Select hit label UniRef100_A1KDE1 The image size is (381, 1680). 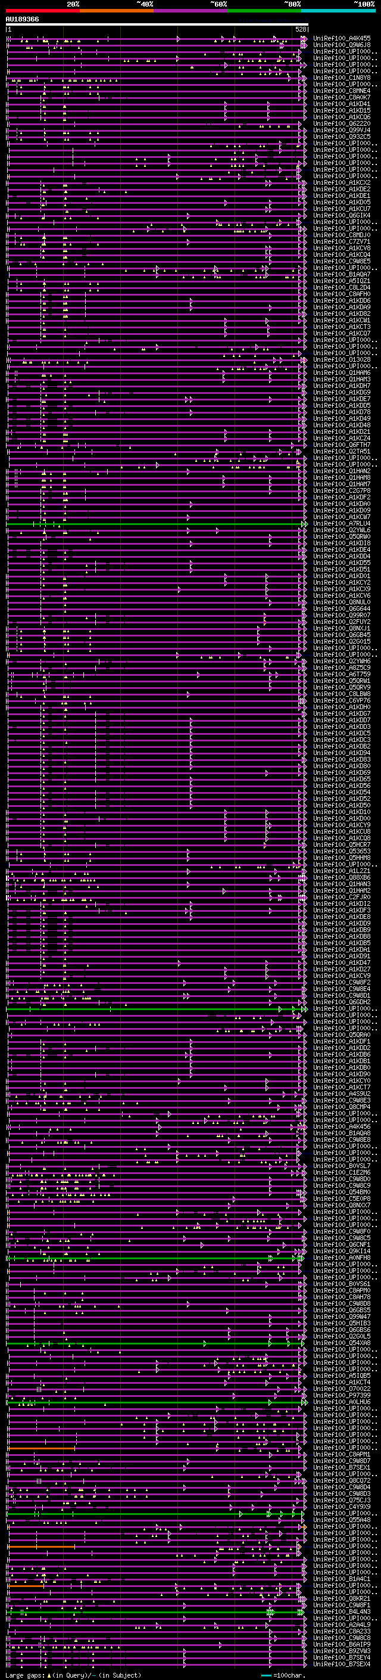pyautogui.click(x=342, y=195)
